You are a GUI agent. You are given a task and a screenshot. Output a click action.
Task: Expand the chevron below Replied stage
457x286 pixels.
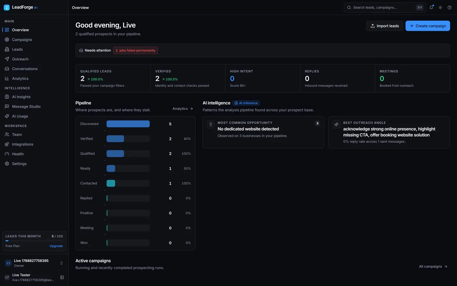coord(105,205)
